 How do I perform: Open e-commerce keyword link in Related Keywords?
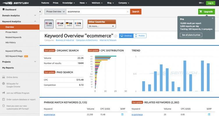137,115
